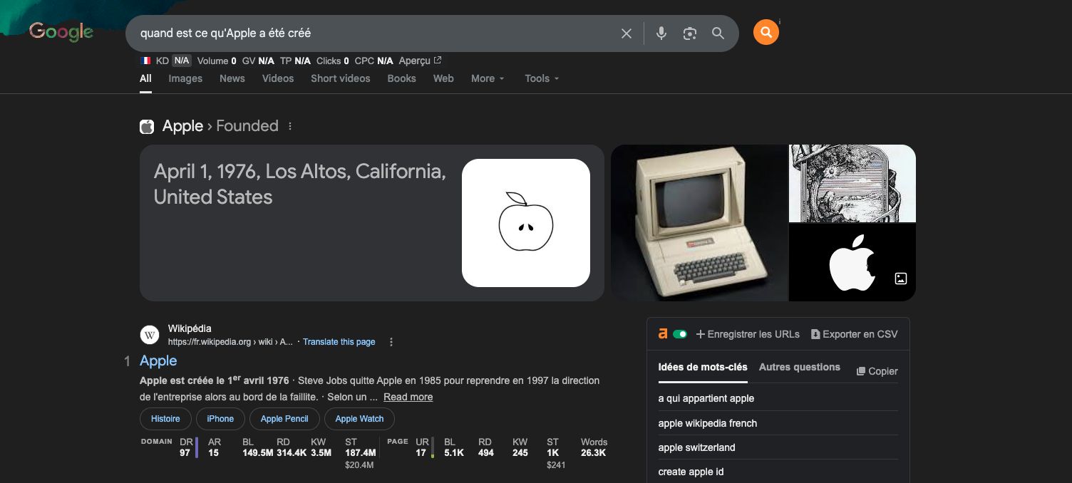Click the search magnifier icon
Image resolution: width=1072 pixels, height=483 pixels.
718,33
